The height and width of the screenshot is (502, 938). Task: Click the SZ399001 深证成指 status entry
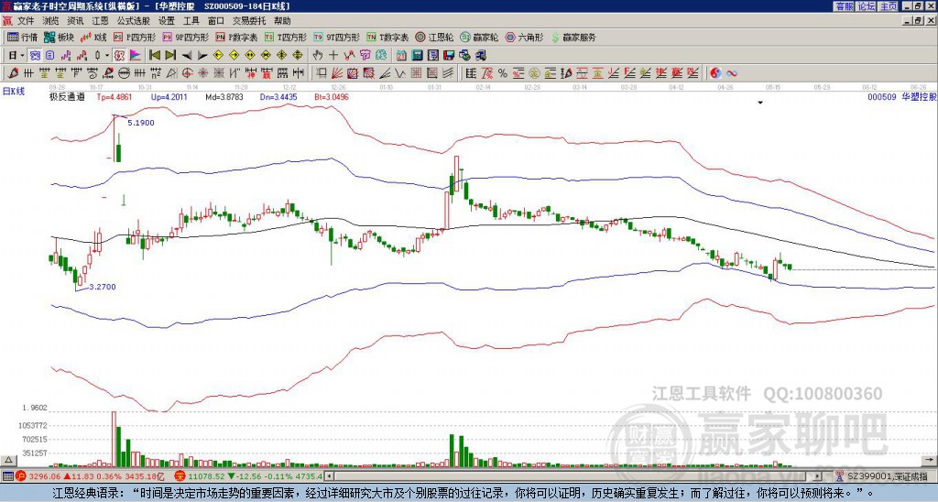pyautogui.click(x=882, y=476)
